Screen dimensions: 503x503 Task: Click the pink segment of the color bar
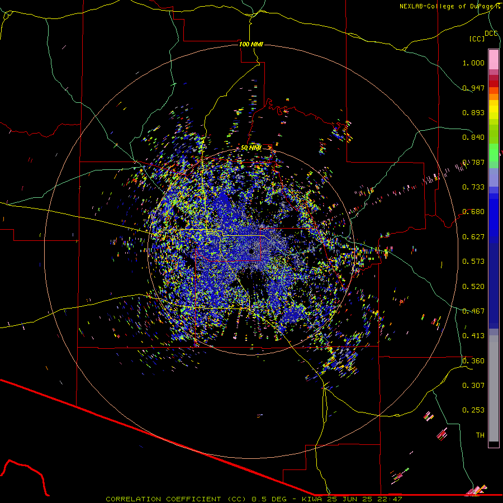tap(493, 60)
